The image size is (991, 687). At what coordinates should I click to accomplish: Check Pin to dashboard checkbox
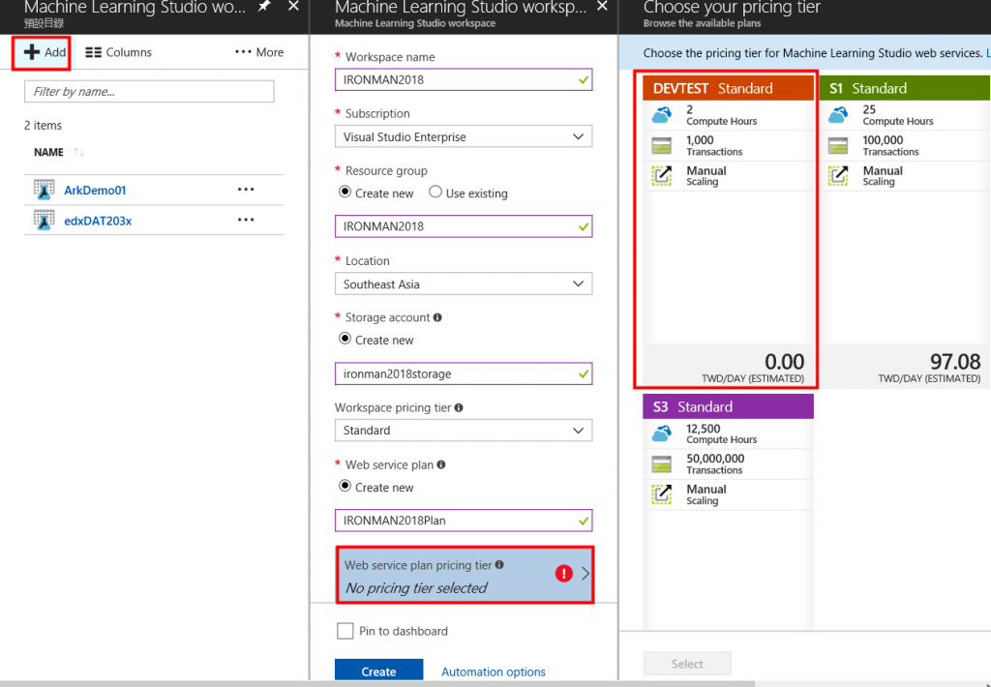(345, 631)
